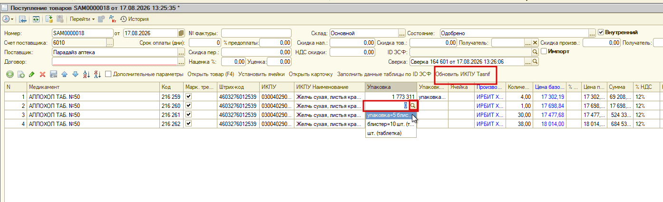Toggle Марк. checkbox for row 216 259

[x=189, y=96]
